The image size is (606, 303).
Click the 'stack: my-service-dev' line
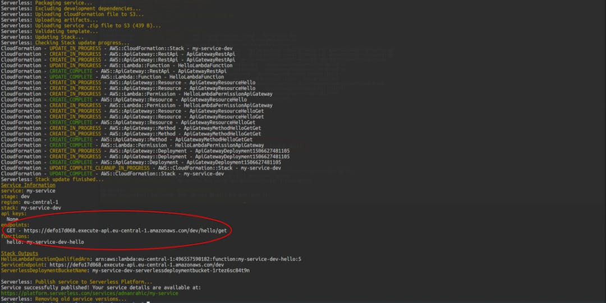pyautogui.click(x=31, y=208)
